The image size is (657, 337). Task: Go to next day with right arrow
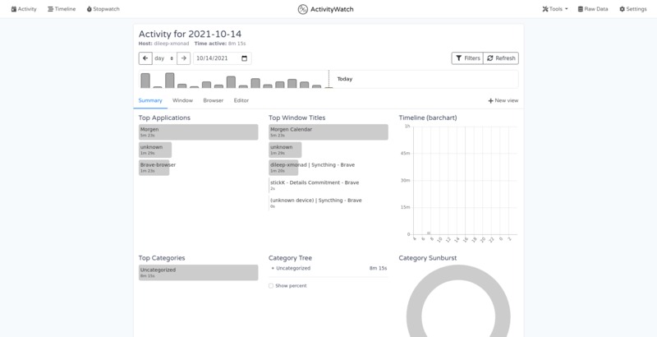click(x=183, y=58)
